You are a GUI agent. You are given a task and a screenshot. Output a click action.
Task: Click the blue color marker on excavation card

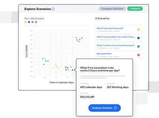click(x=138, y=38)
